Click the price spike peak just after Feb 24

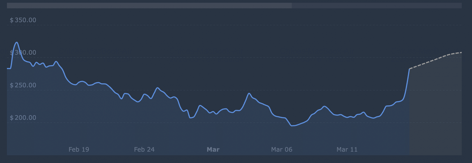click(x=157, y=88)
